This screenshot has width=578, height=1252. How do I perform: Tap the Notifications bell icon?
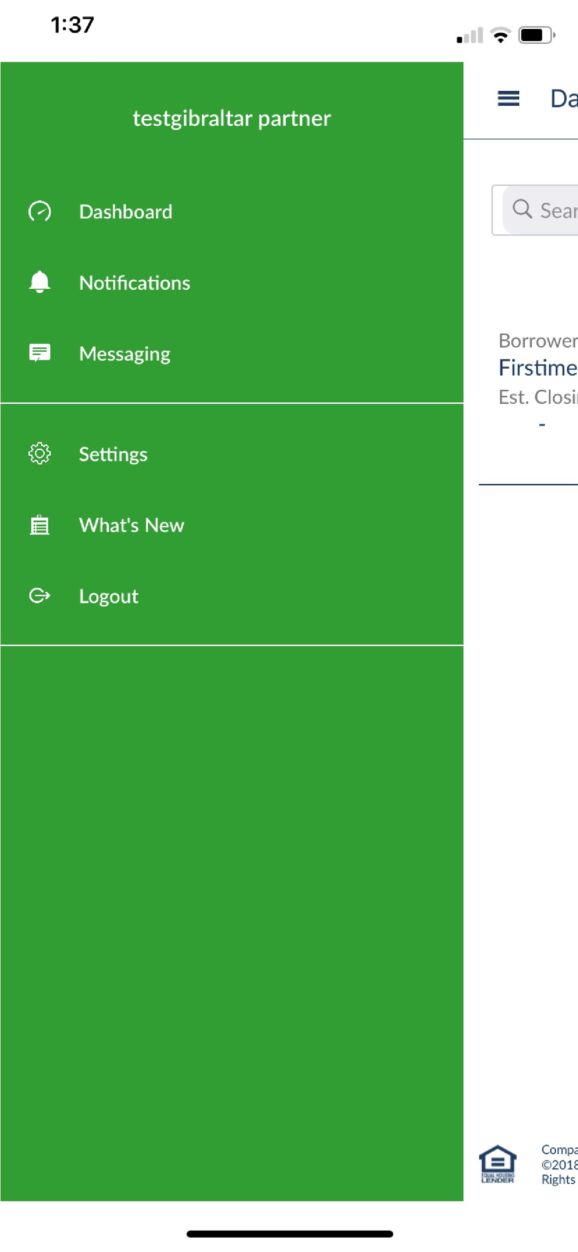(39, 282)
